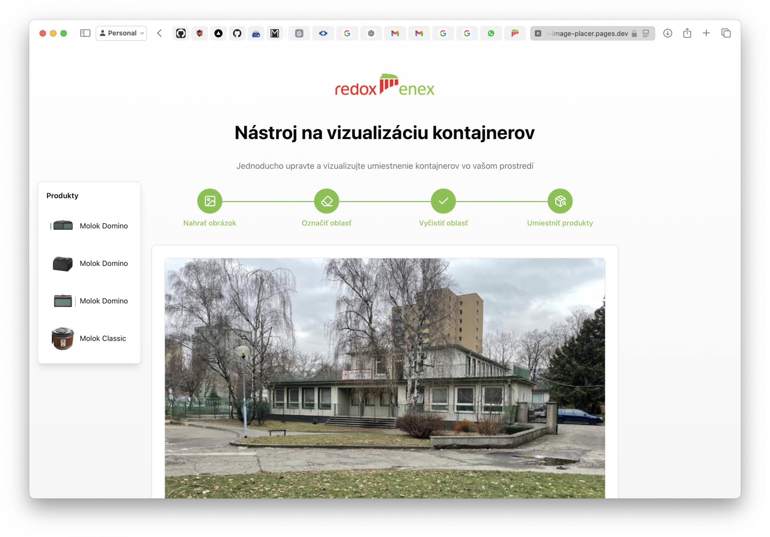Click the Umiestniť produkty package icon
770x537 pixels.
point(560,201)
